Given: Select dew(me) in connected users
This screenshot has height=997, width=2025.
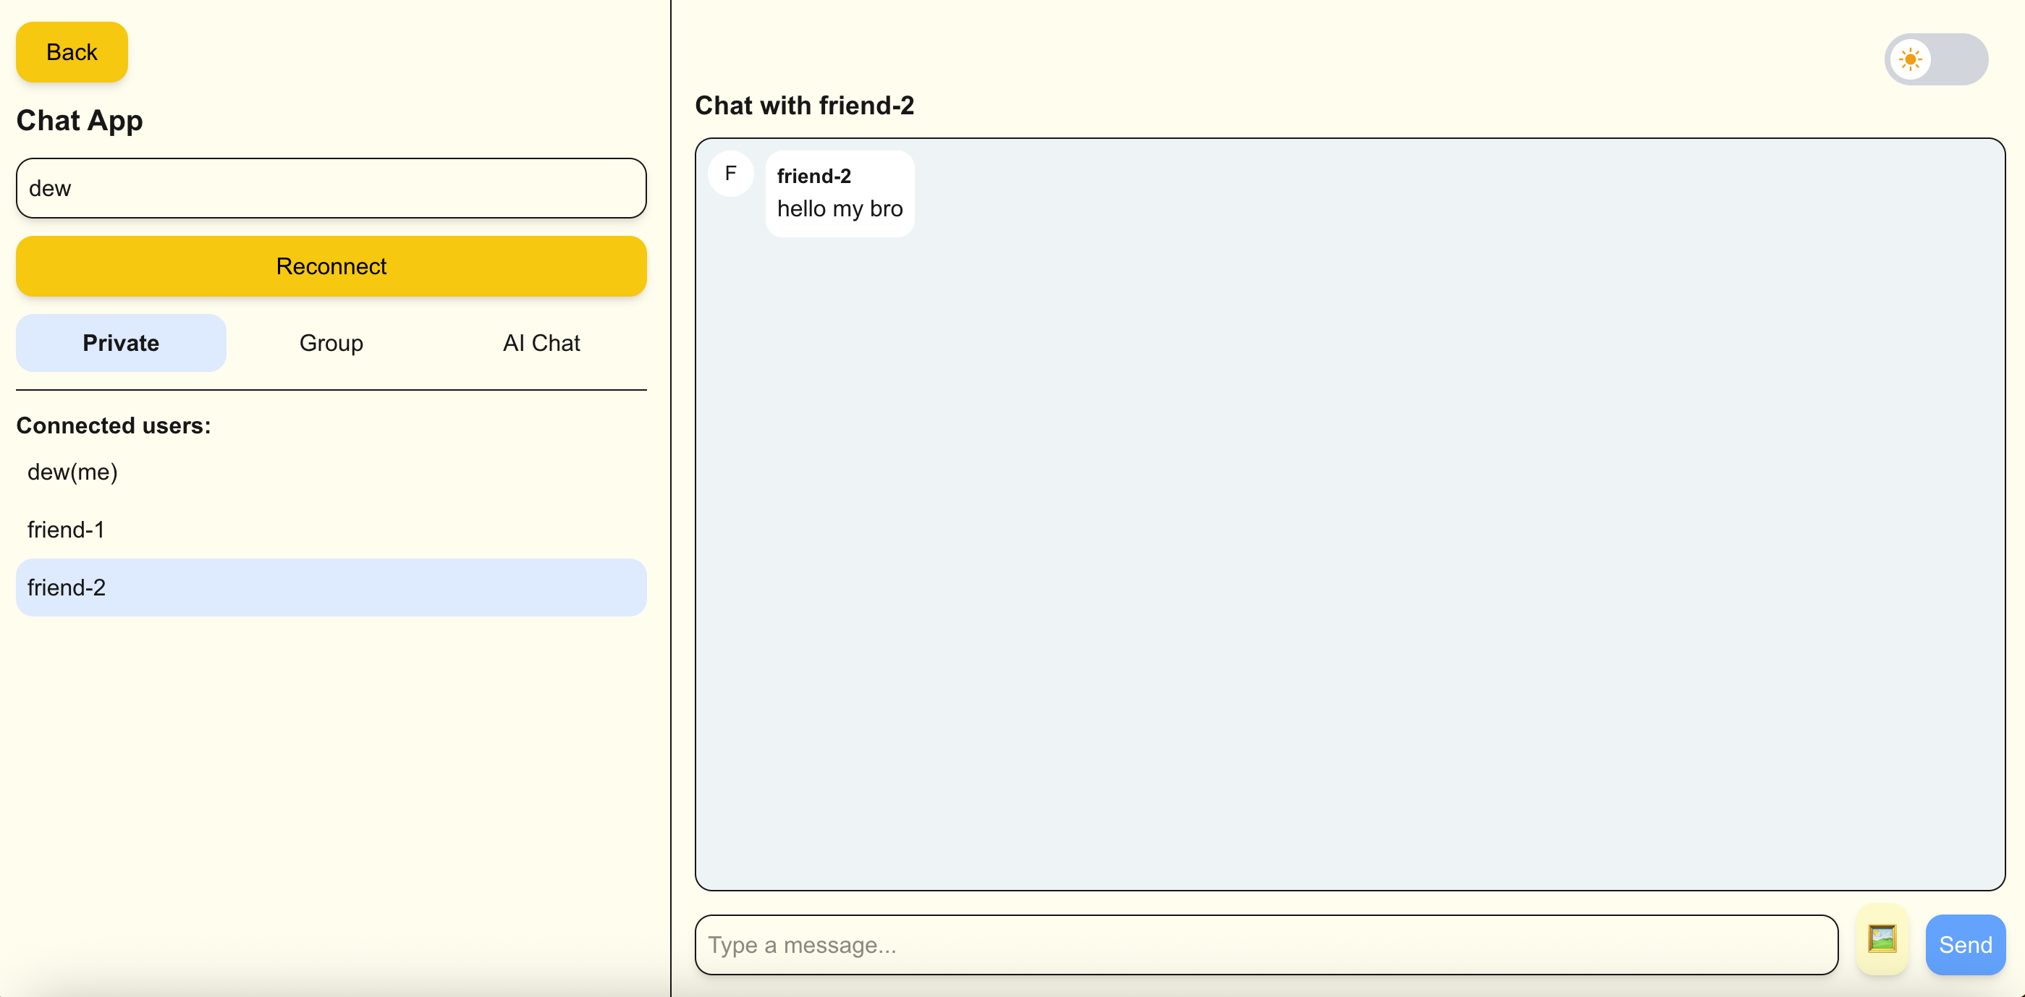Looking at the screenshot, I should 72,472.
